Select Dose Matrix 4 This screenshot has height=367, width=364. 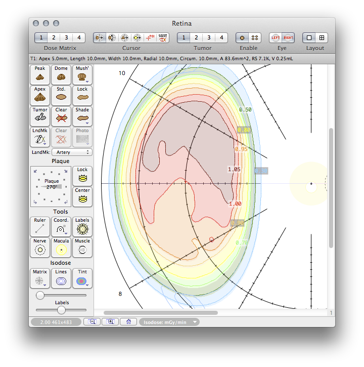pos(79,37)
